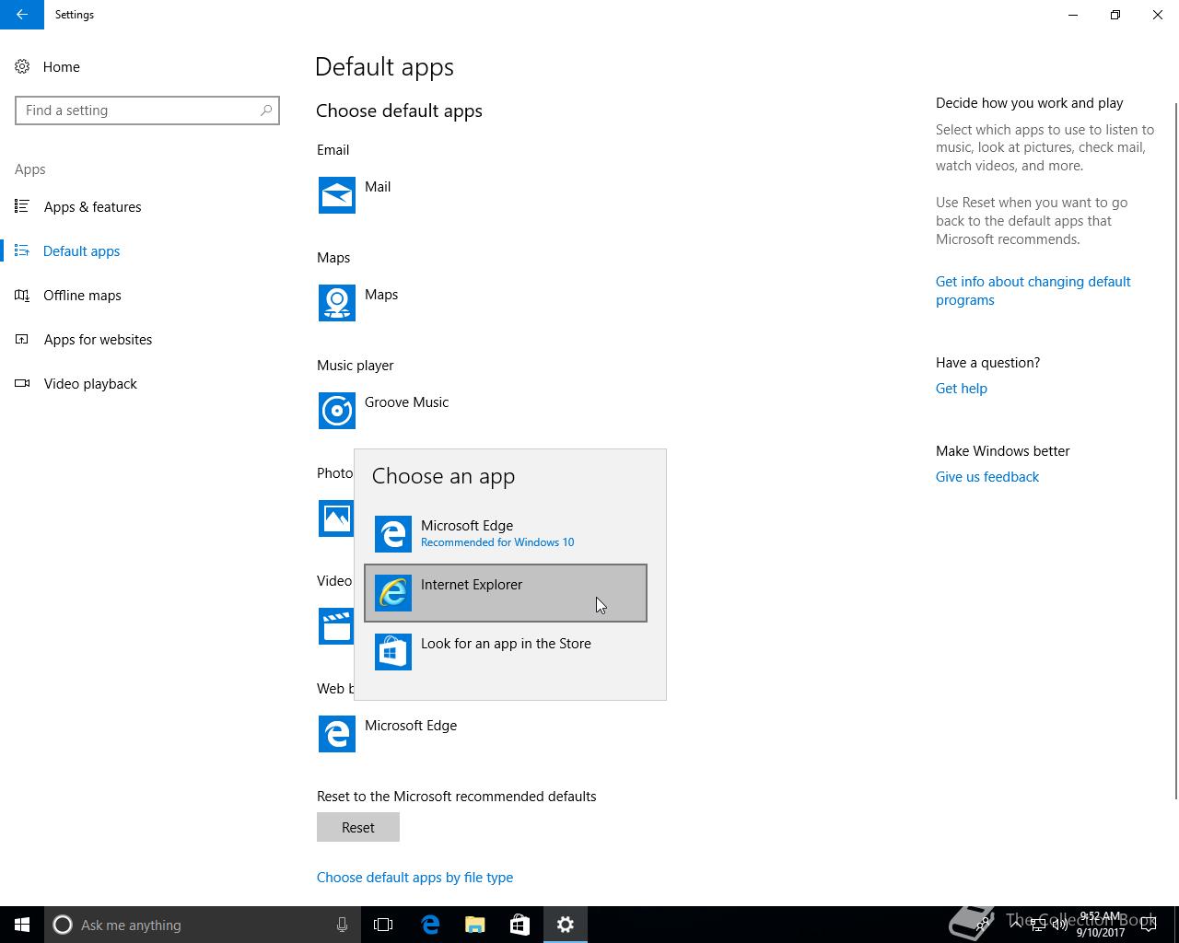
Task: Open the Windows Start button
Action: pyautogui.click(x=22, y=925)
